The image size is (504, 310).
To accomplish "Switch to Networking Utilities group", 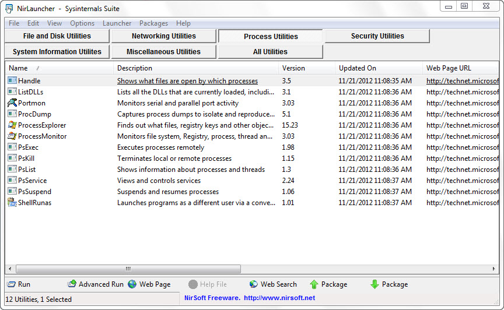I will [163, 36].
